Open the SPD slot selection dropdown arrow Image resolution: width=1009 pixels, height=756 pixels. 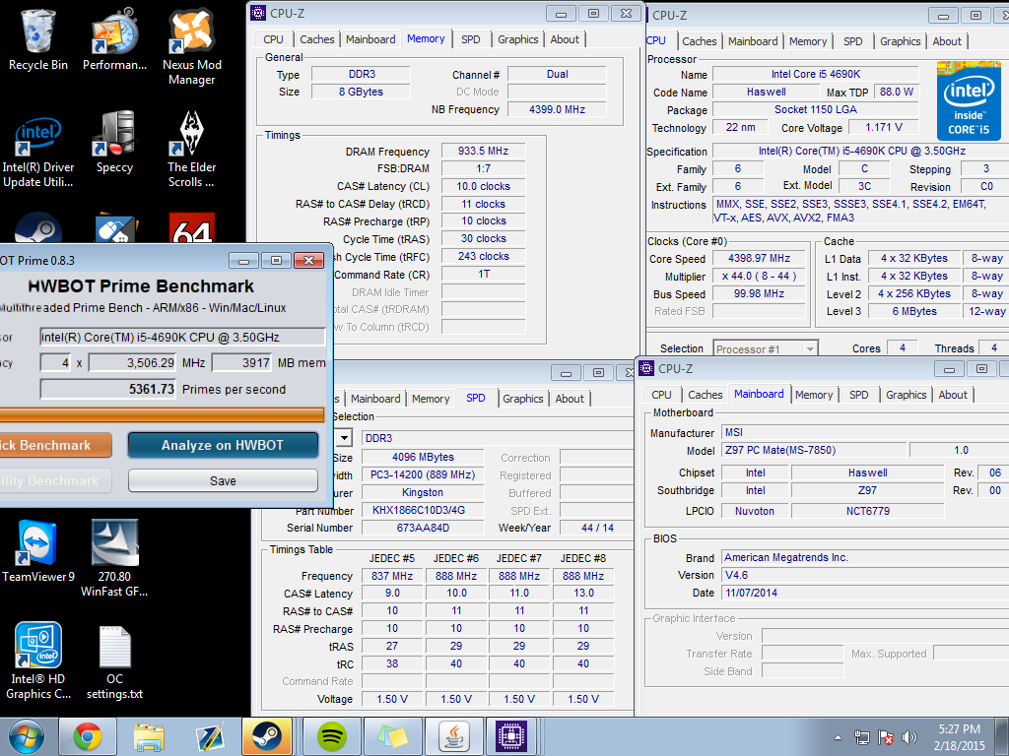tap(344, 438)
